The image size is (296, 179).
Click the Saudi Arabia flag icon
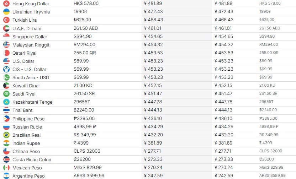point(6,94)
